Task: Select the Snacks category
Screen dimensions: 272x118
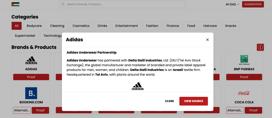Action: coord(231,26)
